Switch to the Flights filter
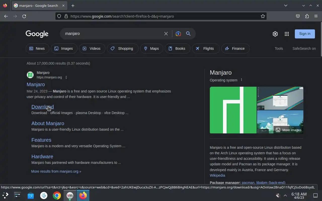The width and height of the screenshot is (322, 201). 206,48
